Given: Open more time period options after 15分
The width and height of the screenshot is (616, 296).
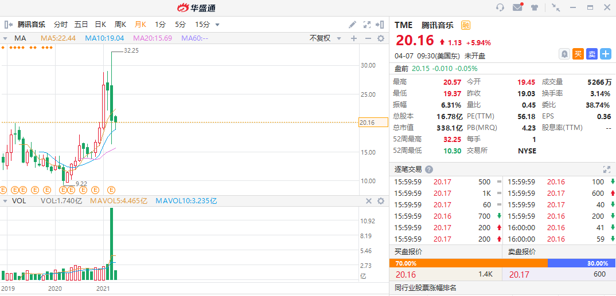Looking at the screenshot, I should click(217, 25).
